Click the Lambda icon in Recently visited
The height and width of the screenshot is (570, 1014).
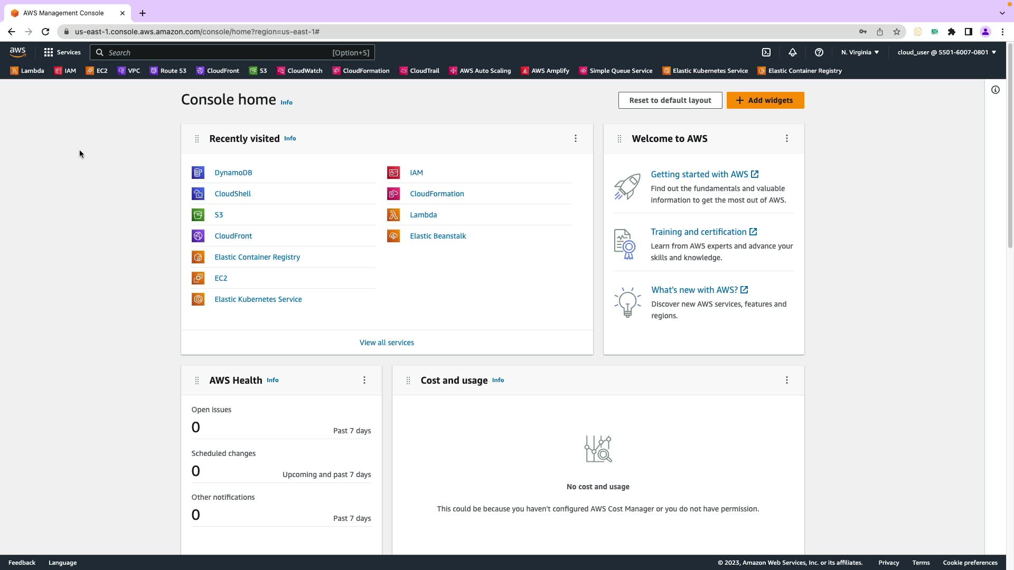[x=393, y=215]
